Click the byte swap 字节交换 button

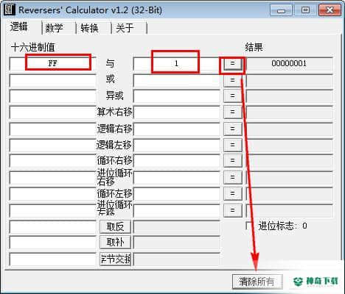(x=115, y=259)
